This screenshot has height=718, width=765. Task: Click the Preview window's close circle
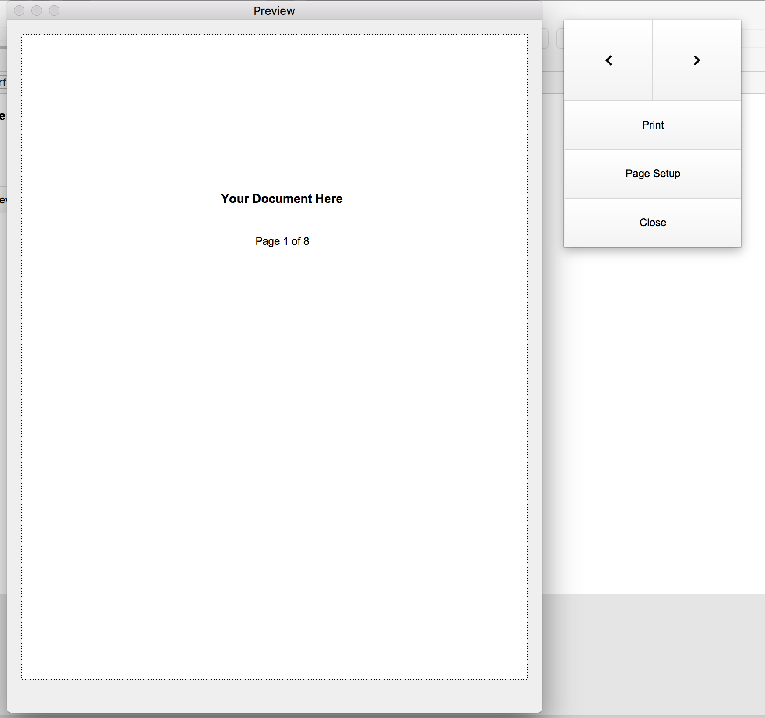(19, 10)
